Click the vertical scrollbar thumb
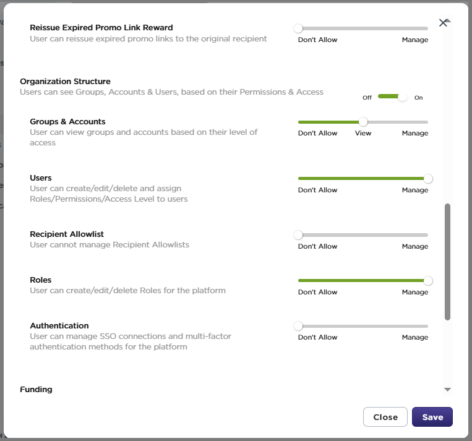The height and width of the screenshot is (441, 472). point(448,262)
